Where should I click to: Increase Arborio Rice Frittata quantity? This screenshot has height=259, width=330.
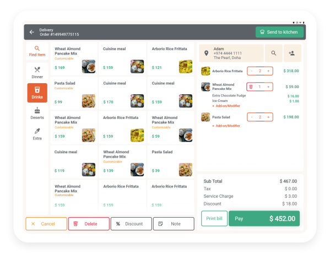click(x=268, y=71)
